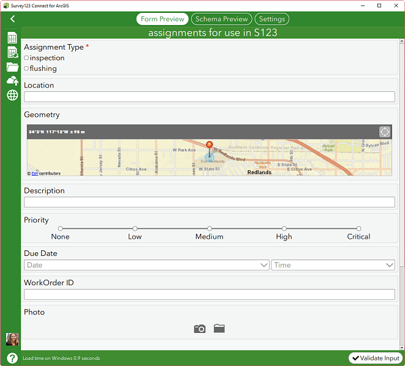Click the Validate Input button

(x=376, y=358)
